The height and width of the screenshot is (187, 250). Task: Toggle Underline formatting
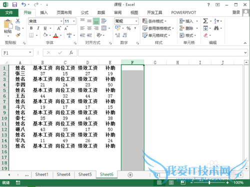[x=45, y=28]
